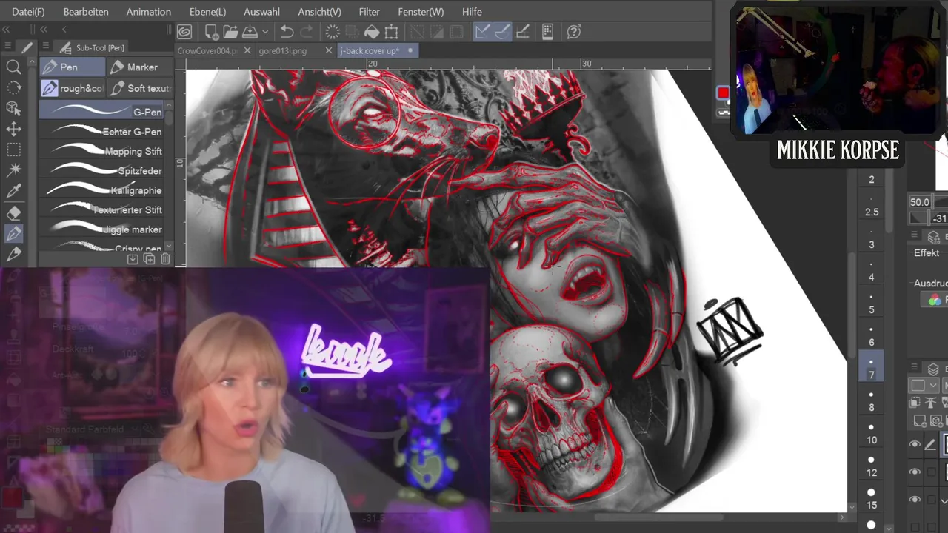Toggle Snap to ruler
The image size is (948, 533).
tap(483, 32)
